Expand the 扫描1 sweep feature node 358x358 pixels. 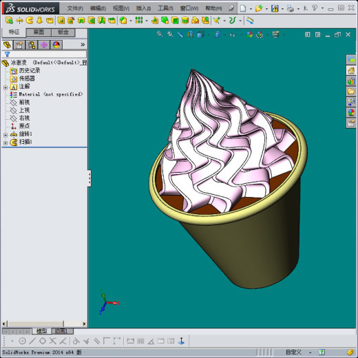coord(6,143)
